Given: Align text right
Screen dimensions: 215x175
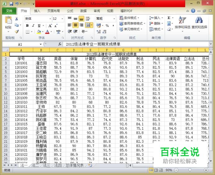Looking at the screenshot, I should (x=81, y=25).
